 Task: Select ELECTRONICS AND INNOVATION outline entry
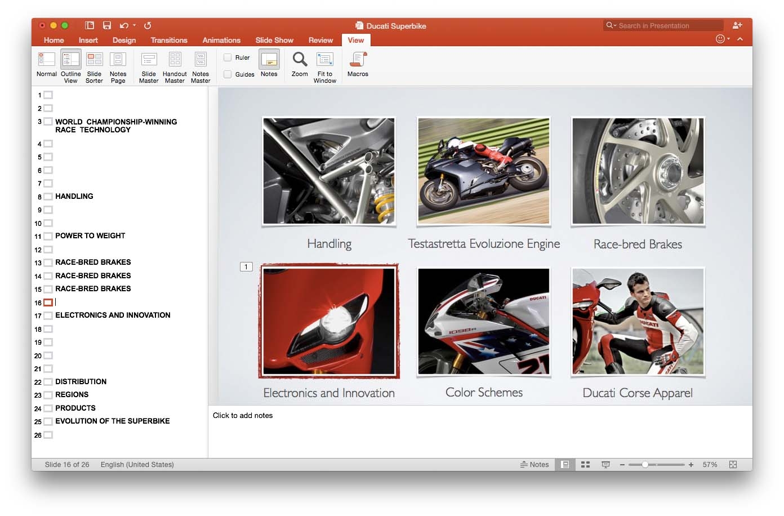click(113, 315)
